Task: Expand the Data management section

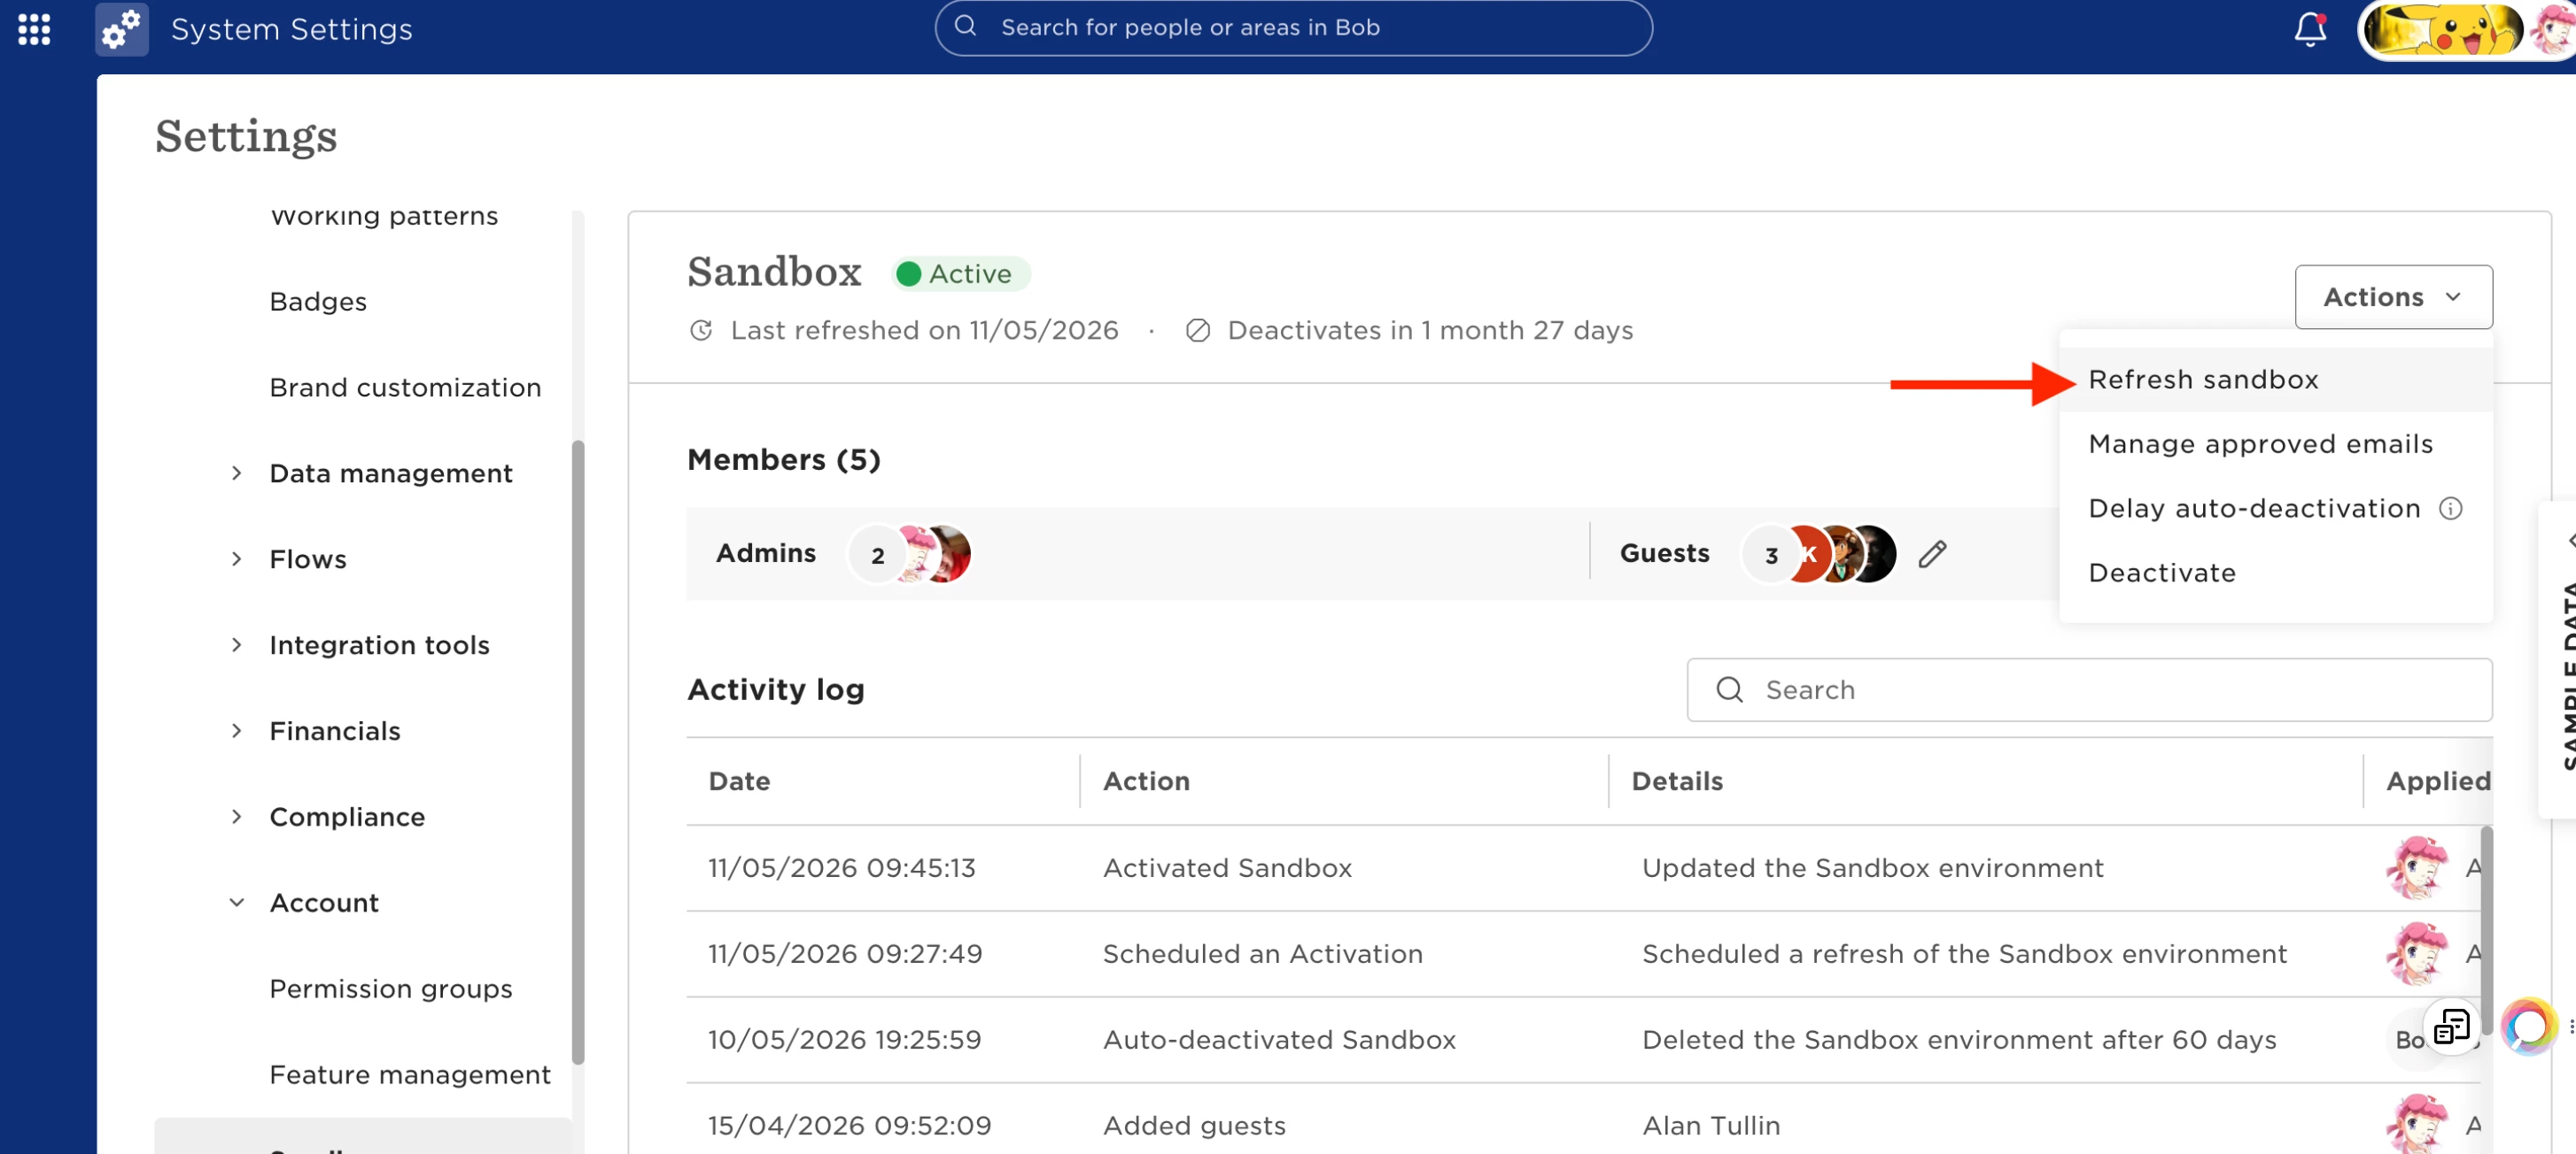Action: point(236,473)
